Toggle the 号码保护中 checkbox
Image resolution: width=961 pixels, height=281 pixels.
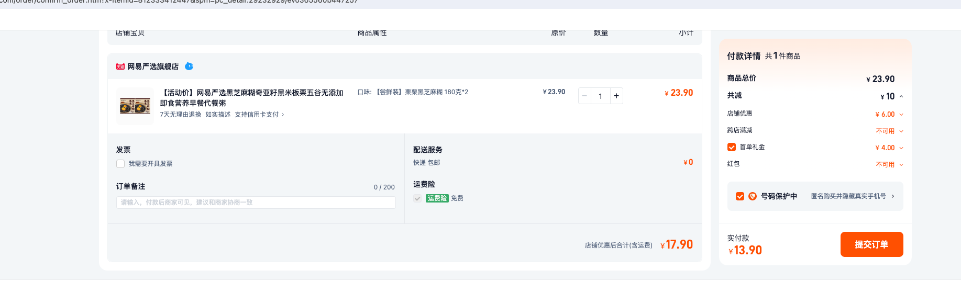tap(740, 196)
